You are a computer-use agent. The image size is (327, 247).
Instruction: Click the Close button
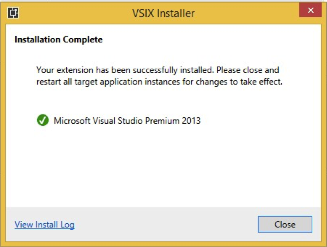(x=285, y=224)
